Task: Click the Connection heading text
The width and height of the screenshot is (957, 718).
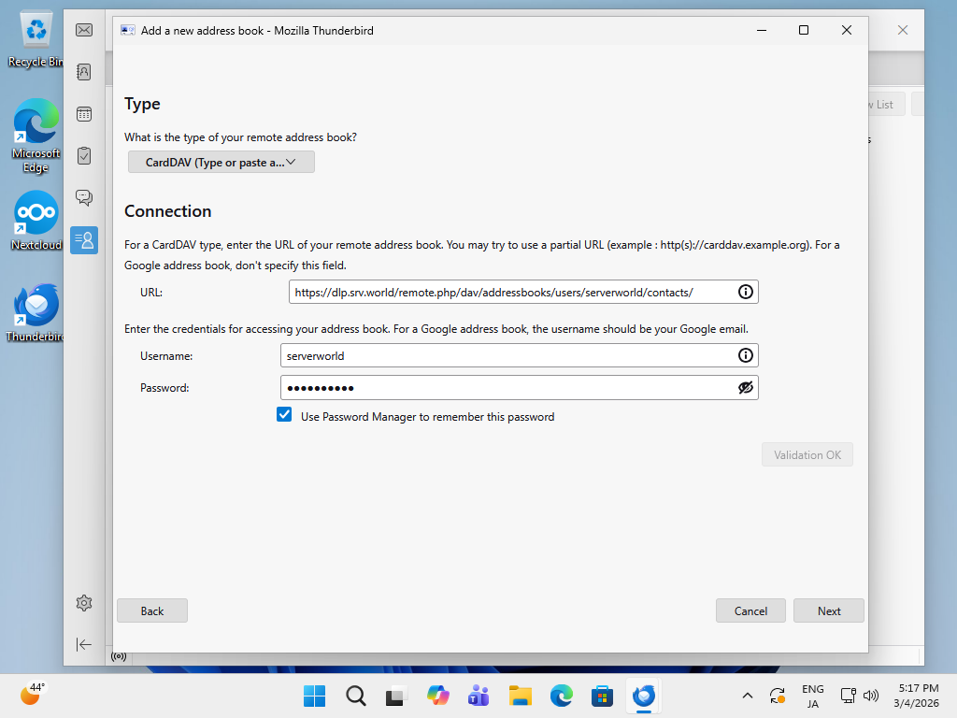Action: (168, 211)
